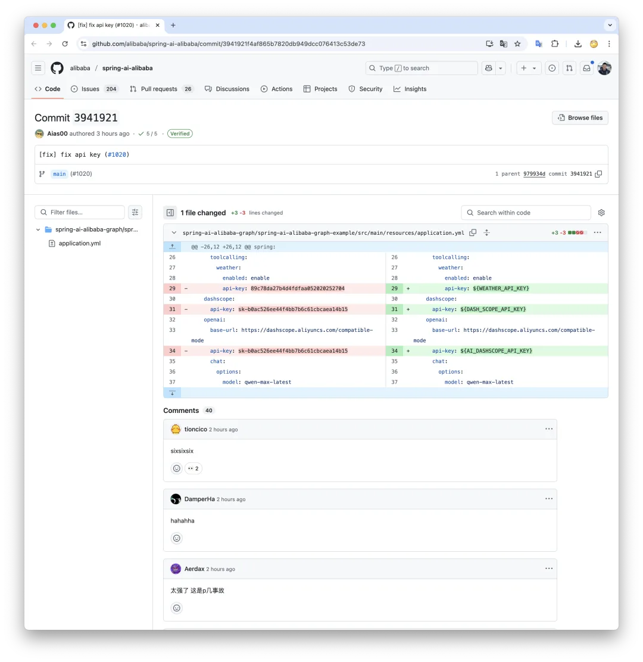The height and width of the screenshot is (662, 643).
Task: View the 5/5 checks status
Action: click(x=148, y=133)
